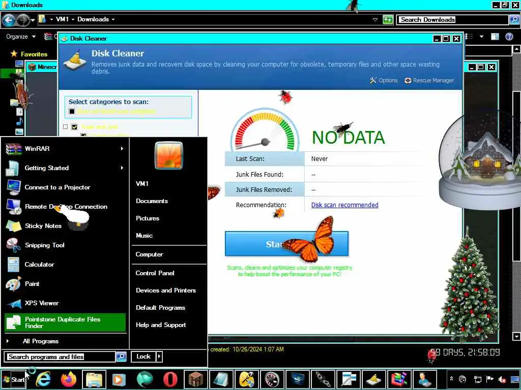Expand the first category tree node box
Screen dimensions: 521x390
point(65,126)
